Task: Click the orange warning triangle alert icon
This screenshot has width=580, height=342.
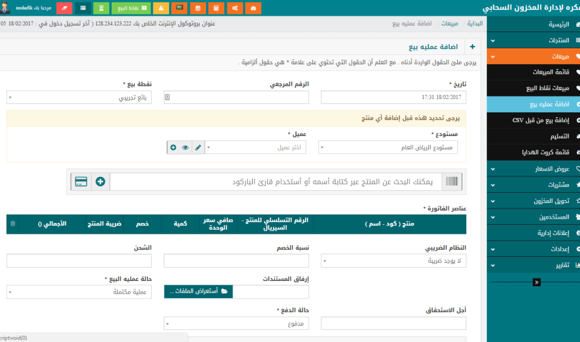Action: [161, 8]
